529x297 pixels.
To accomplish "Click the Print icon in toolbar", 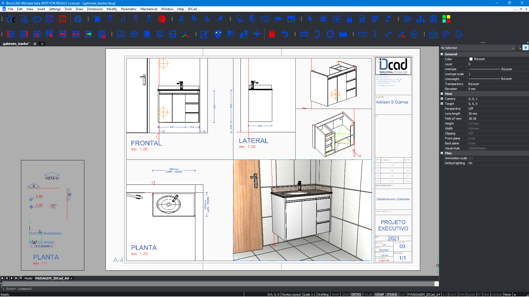I will click(x=78, y=19).
